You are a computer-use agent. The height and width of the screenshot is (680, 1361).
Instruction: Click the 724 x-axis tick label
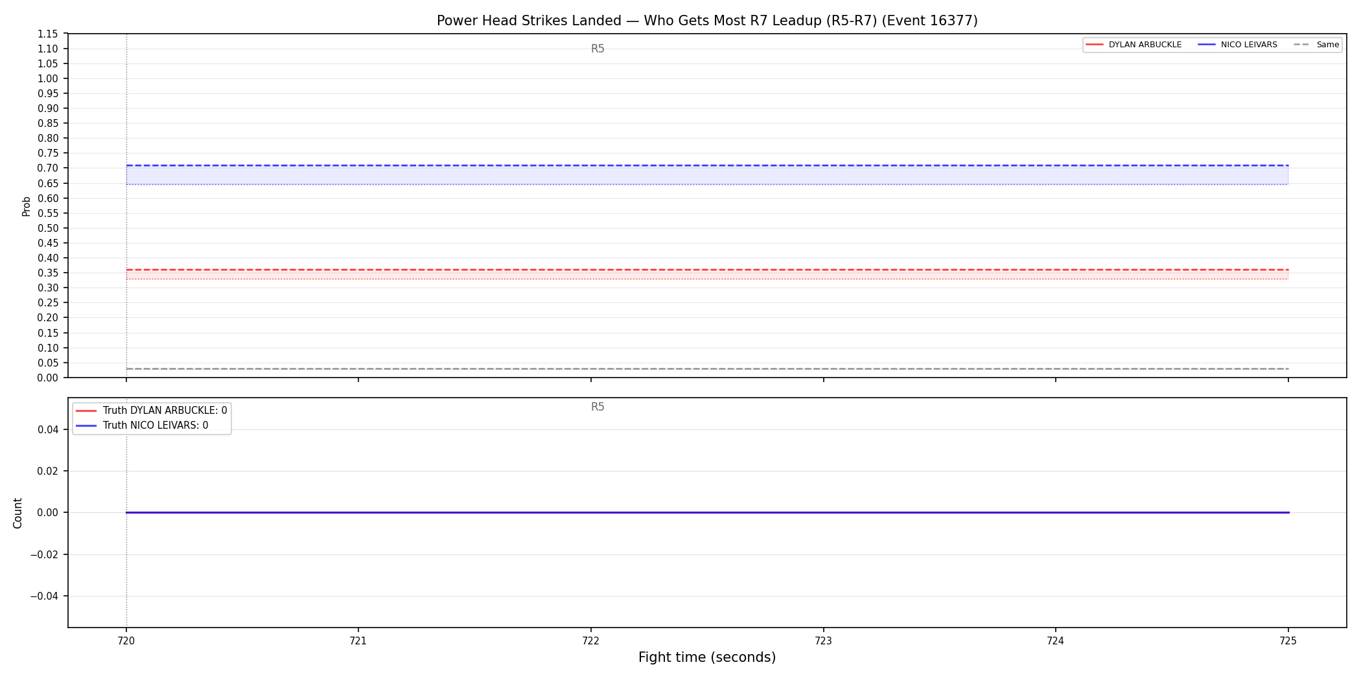coord(1056,640)
